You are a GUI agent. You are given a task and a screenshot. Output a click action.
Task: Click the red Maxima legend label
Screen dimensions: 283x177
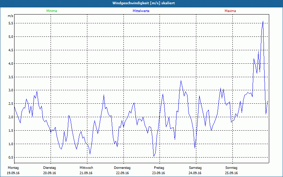point(230,11)
